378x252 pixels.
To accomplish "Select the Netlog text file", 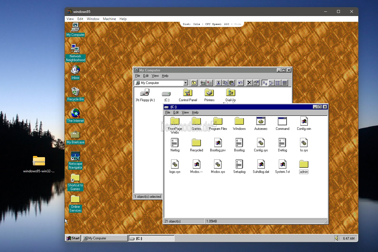I will click(175, 145).
